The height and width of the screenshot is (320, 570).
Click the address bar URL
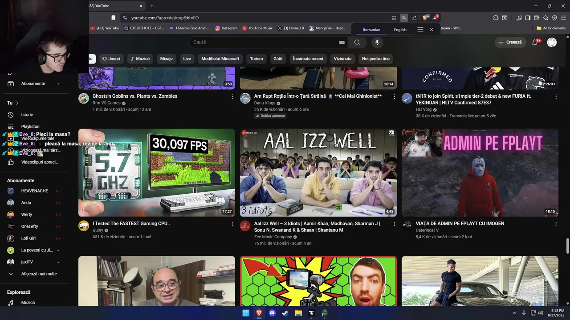(165, 18)
